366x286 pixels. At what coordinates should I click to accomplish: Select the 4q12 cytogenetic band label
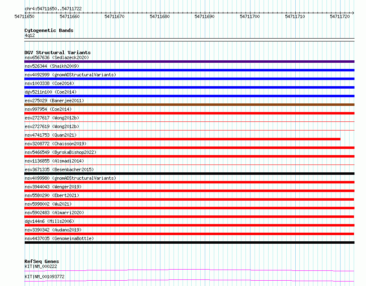pyautogui.click(x=30, y=35)
